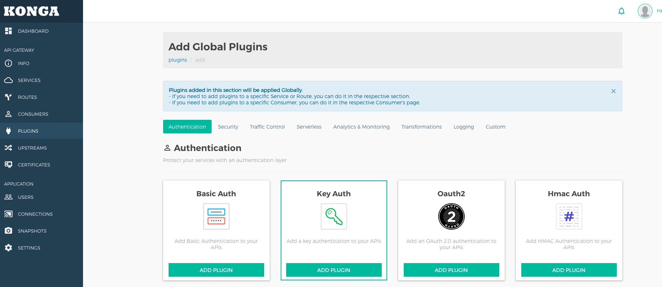Click the Upstreams shuffle icon
The width and height of the screenshot is (662, 287).
click(x=8, y=148)
